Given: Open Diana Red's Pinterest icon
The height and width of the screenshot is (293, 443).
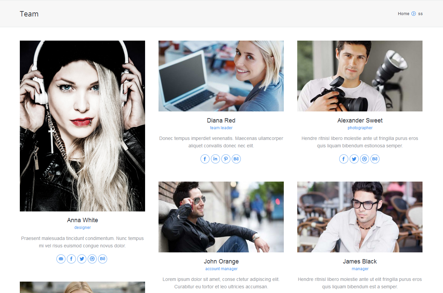Looking at the screenshot, I should click(226, 159).
